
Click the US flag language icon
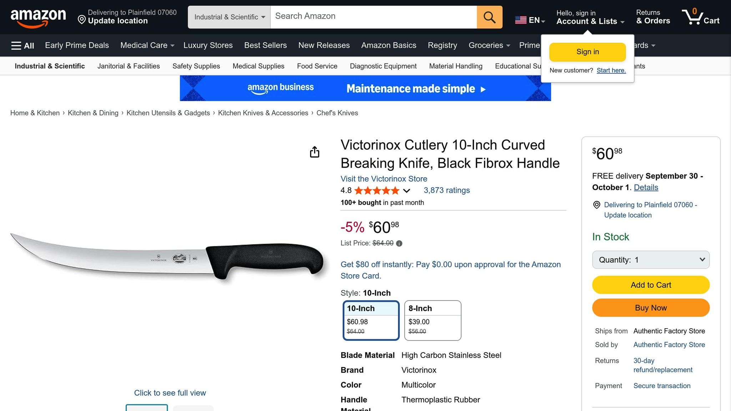pos(521,20)
